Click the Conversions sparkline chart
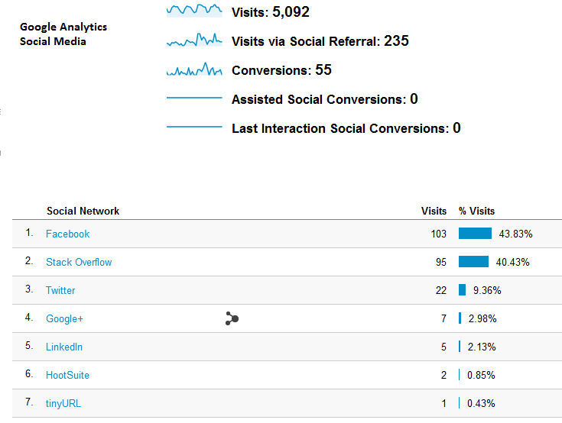Screen dimensions: 562x423 click(x=194, y=69)
